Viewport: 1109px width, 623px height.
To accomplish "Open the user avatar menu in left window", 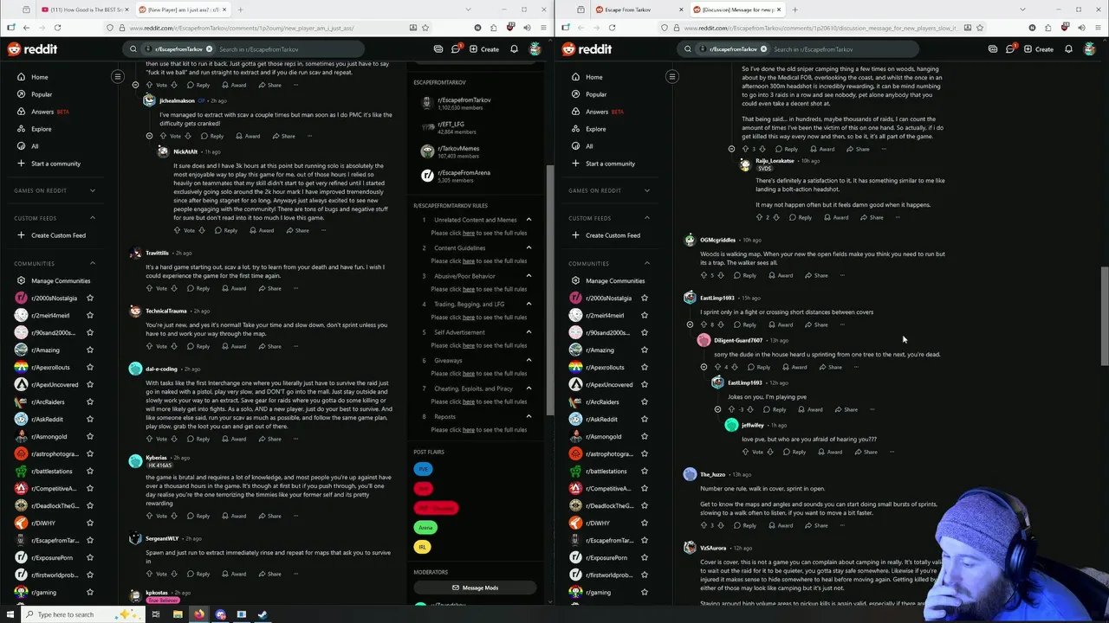I will 535,49.
